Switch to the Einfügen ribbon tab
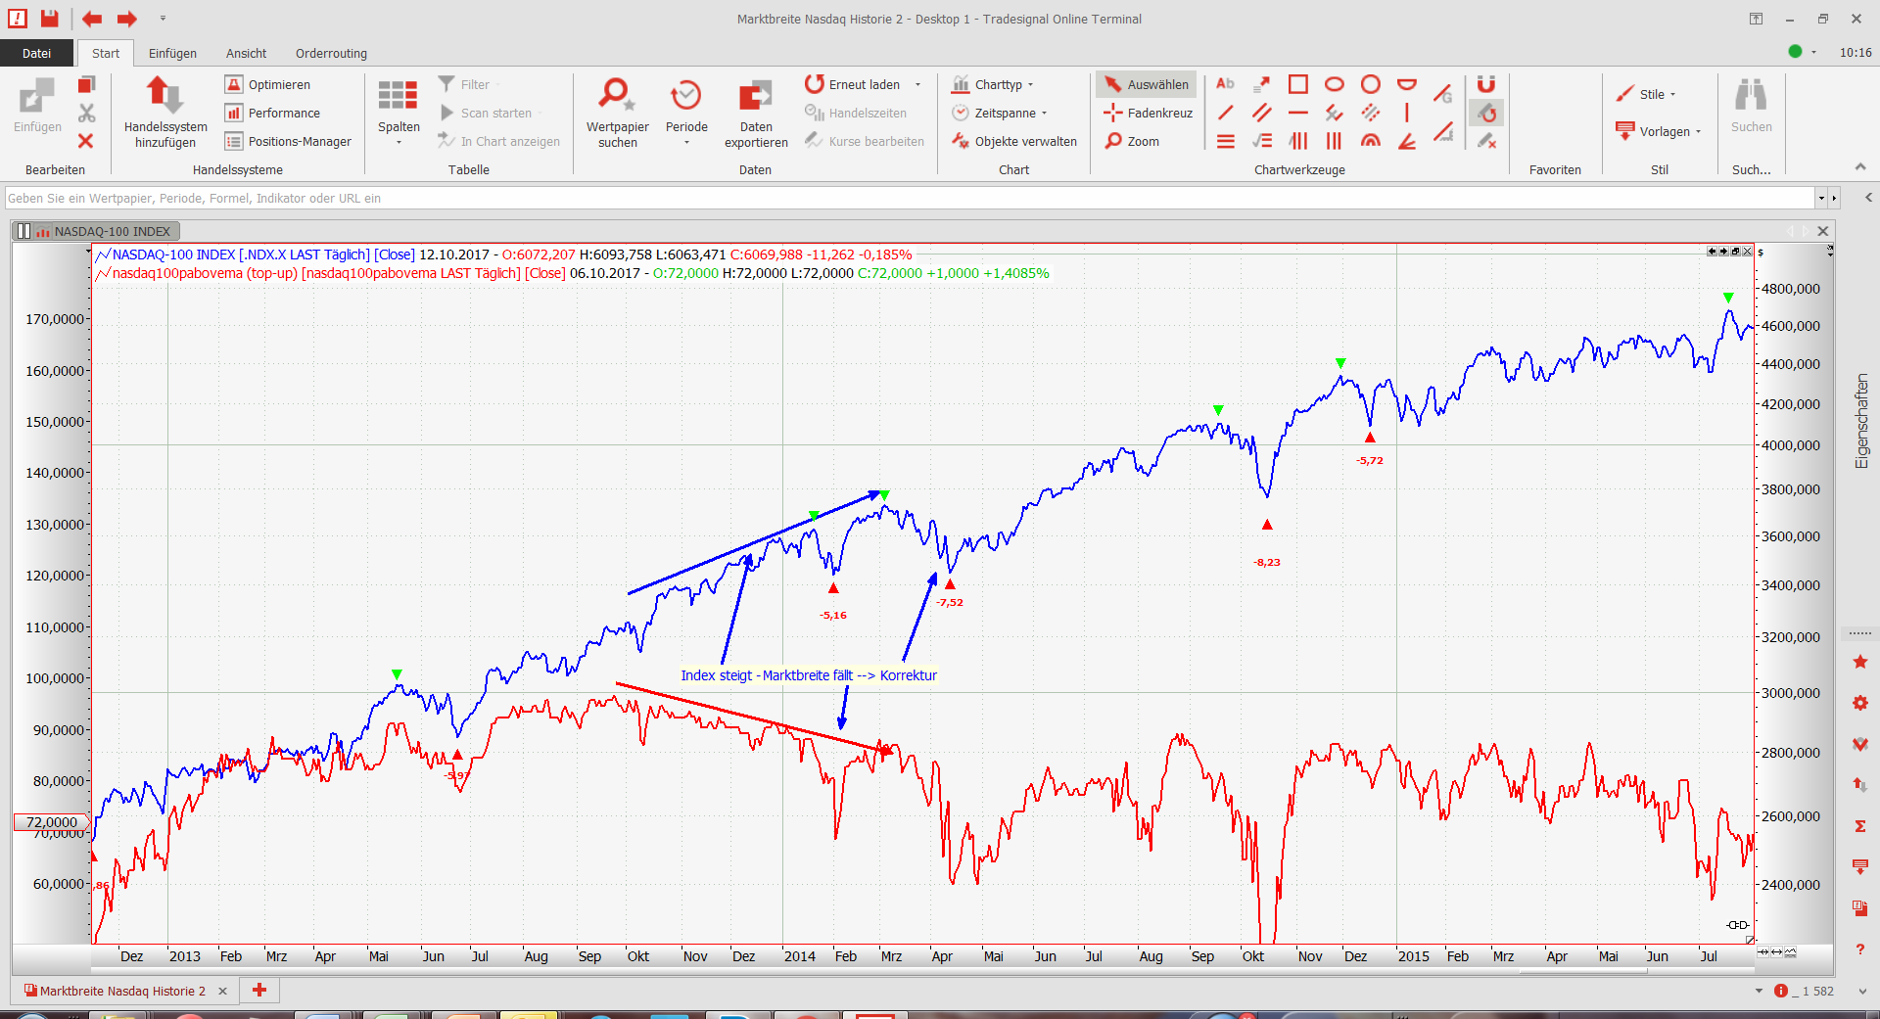This screenshot has width=1880, height=1019. [172, 54]
